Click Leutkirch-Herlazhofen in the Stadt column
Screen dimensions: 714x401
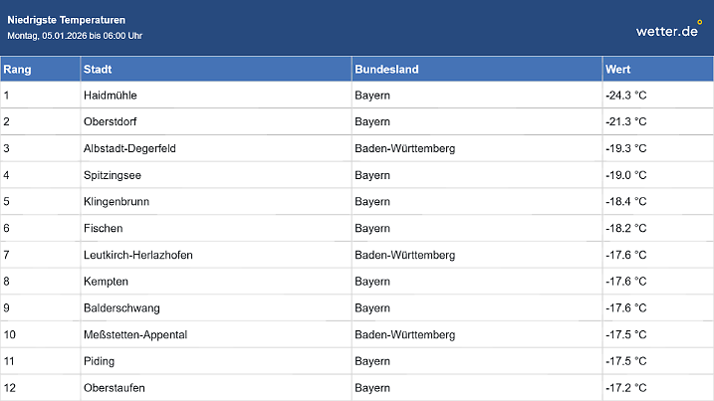(x=138, y=255)
